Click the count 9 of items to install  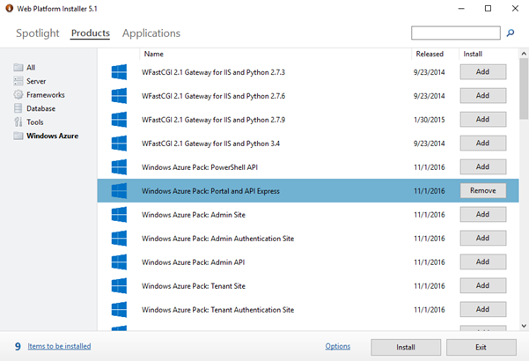coord(18,347)
